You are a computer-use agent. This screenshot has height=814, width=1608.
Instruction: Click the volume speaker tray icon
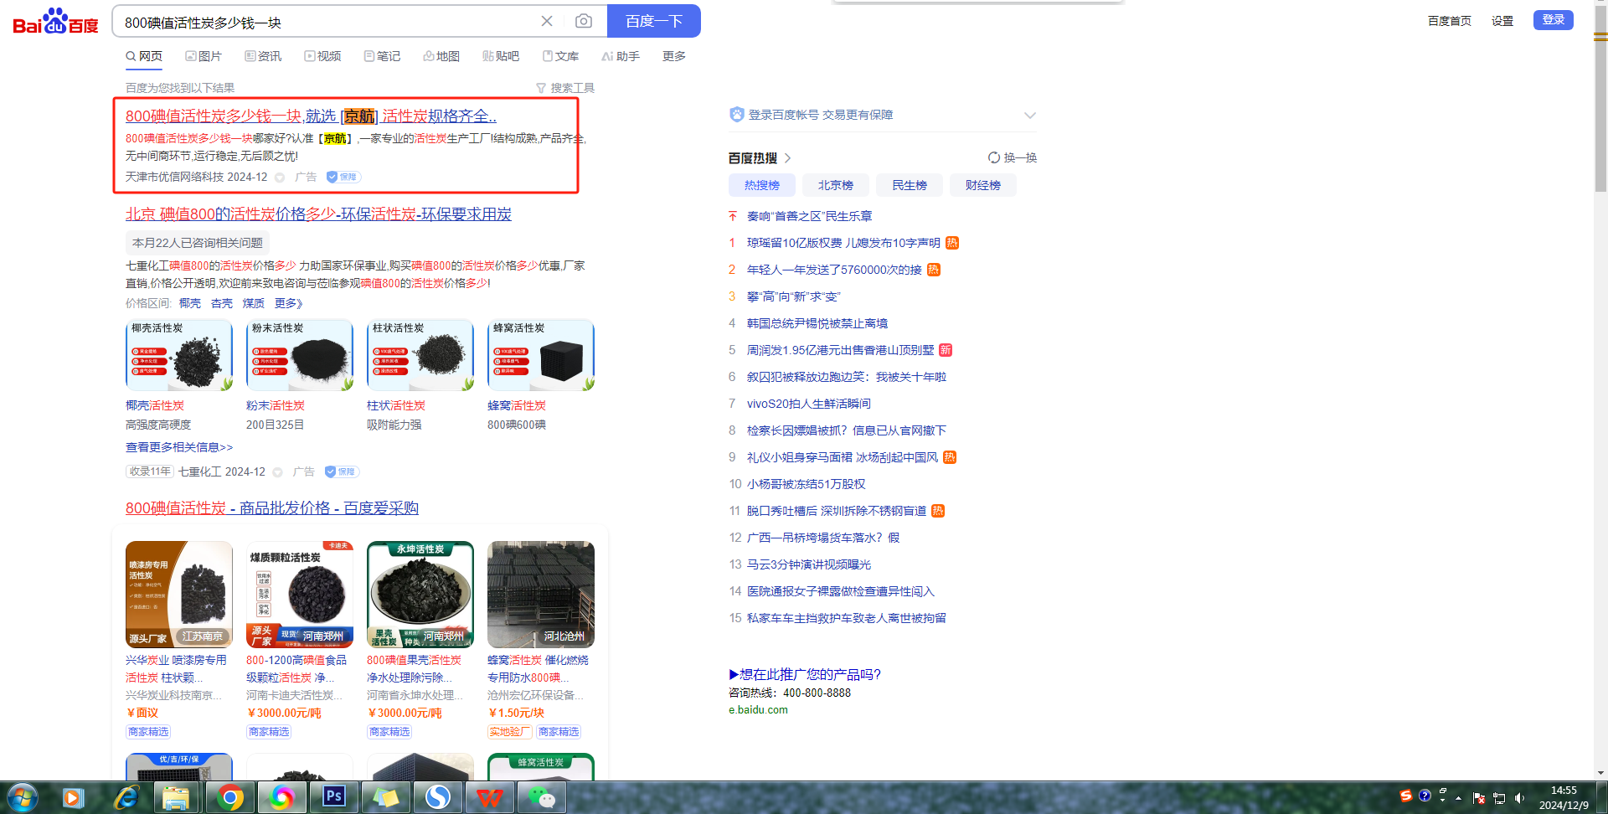pyautogui.click(x=1520, y=798)
